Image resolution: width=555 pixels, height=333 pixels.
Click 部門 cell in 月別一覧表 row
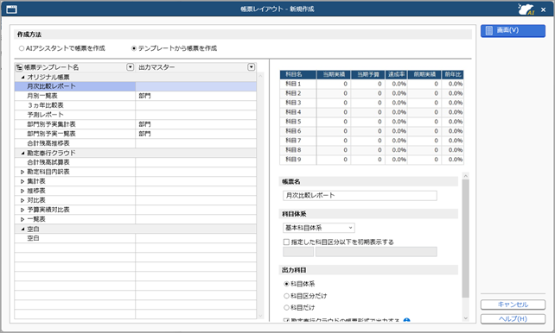click(x=195, y=96)
